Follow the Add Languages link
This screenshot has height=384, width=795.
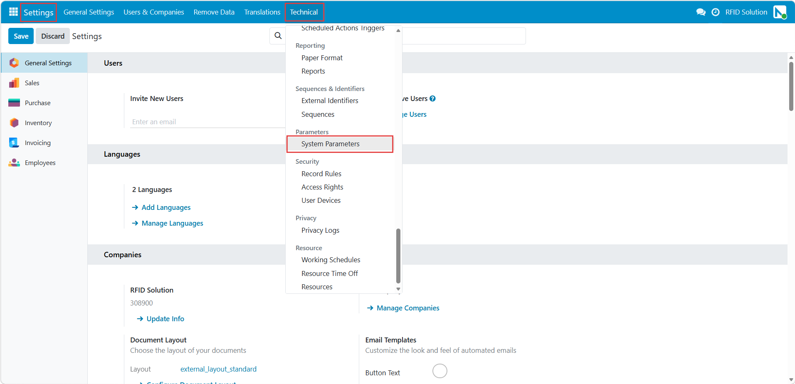pos(166,207)
